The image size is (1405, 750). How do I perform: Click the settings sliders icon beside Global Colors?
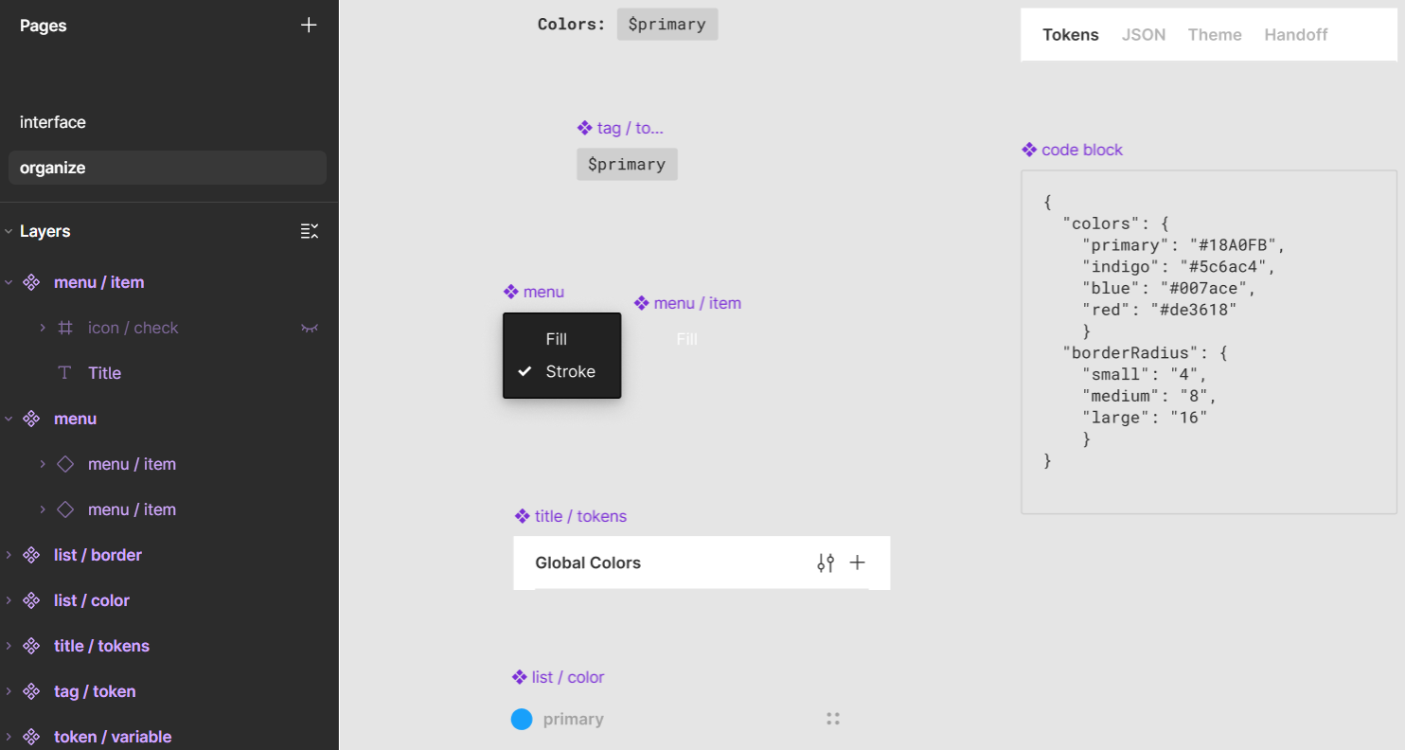(x=826, y=562)
